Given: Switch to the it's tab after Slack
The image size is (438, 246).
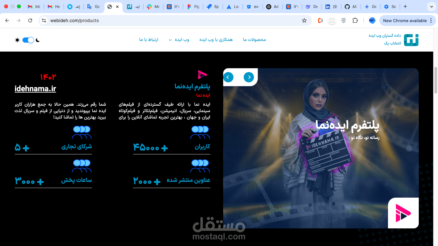Looking at the screenshot, I should point(173,7).
